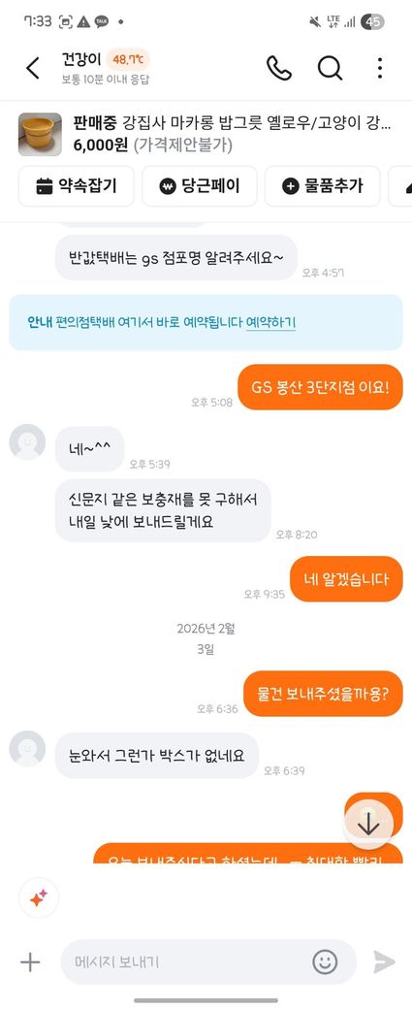Tap the 당근페이 payment button

coord(200,186)
